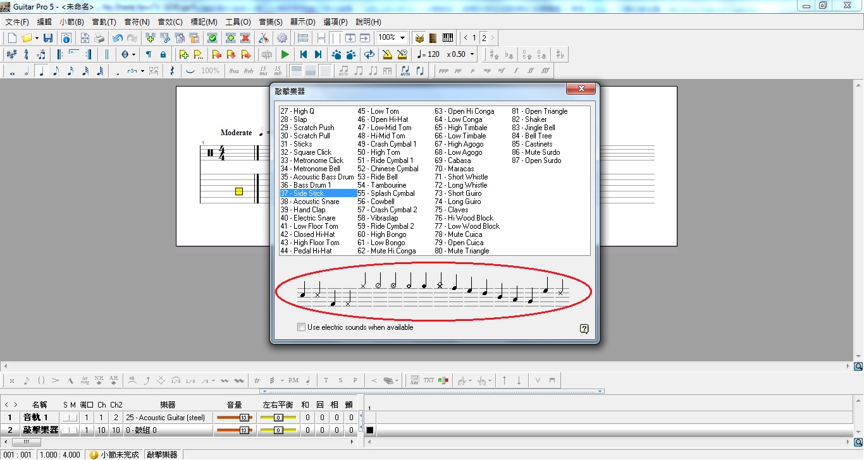Open the 工具(O) menu
864x460 pixels.
[x=238, y=22]
